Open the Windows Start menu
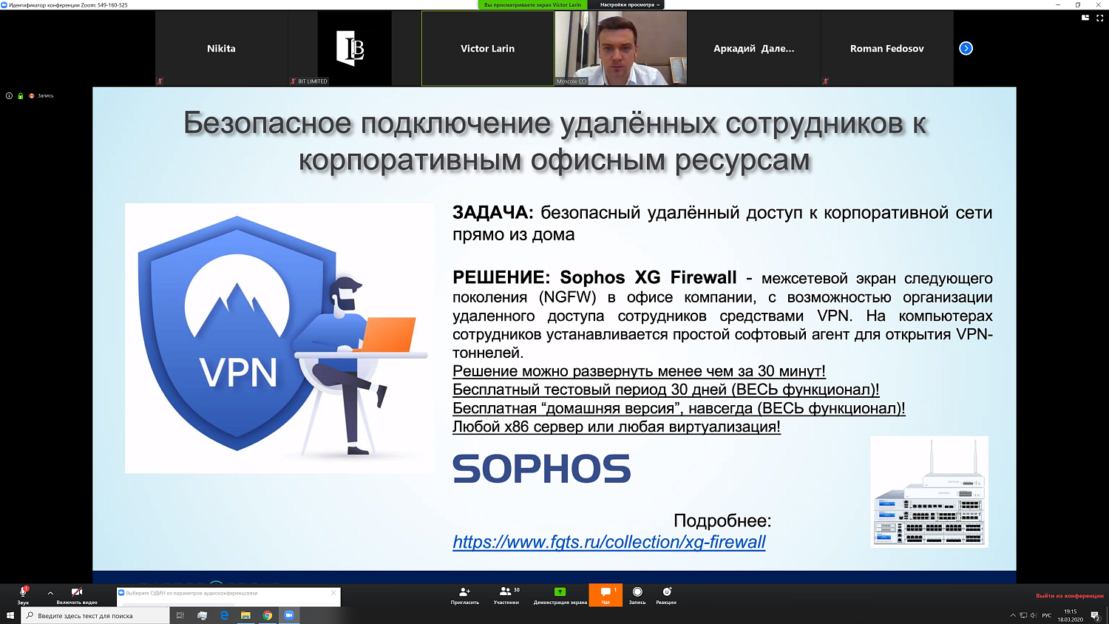The width and height of the screenshot is (1109, 624). [10, 615]
